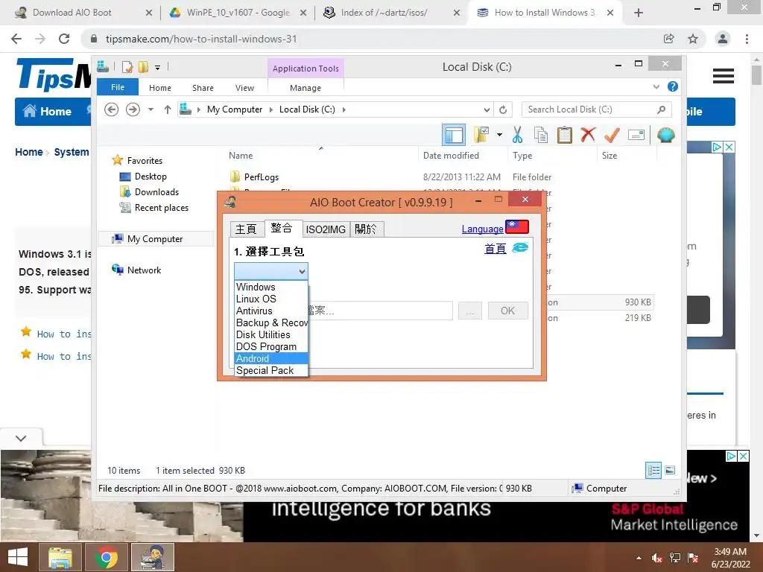This screenshot has height=572, width=763.
Task: Select Desktop in Favorites
Action: tap(151, 176)
